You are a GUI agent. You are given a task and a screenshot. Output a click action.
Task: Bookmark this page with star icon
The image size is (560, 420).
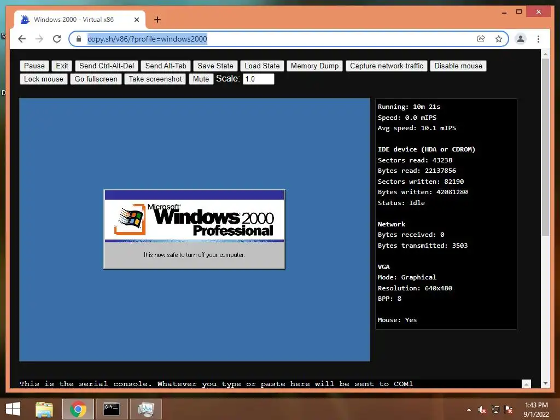(499, 39)
